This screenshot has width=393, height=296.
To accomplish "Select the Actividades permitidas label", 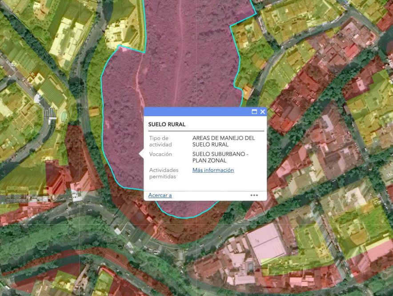I will click(x=164, y=173).
